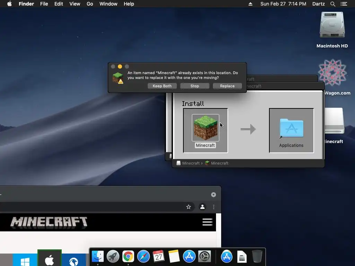Open Safari in the Dock
This screenshot has width=355, height=266.
pyautogui.click(x=143, y=256)
